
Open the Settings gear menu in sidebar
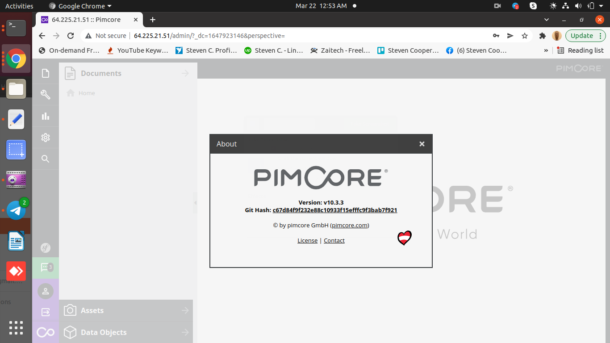click(45, 138)
